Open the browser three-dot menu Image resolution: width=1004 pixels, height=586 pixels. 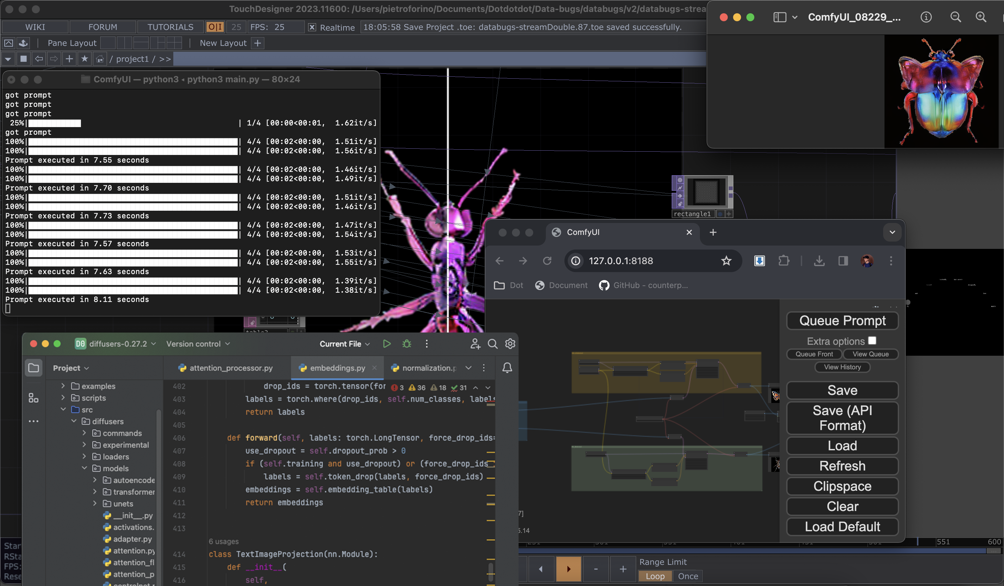coord(891,261)
